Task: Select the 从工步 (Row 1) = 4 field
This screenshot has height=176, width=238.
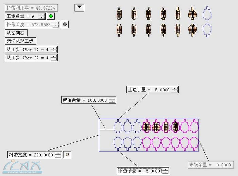Action: (31, 50)
